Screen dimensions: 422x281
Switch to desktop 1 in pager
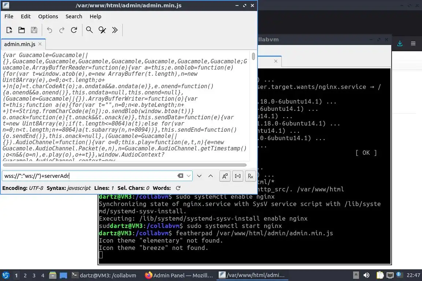(x=16, y=276)
